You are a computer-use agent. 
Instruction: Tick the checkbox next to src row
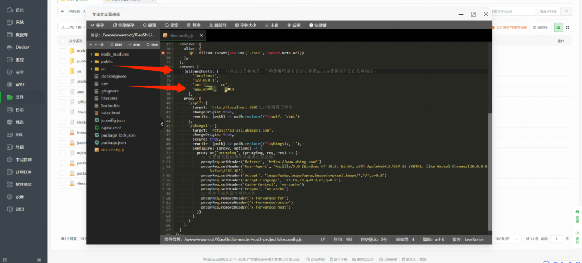coord(64,71)
